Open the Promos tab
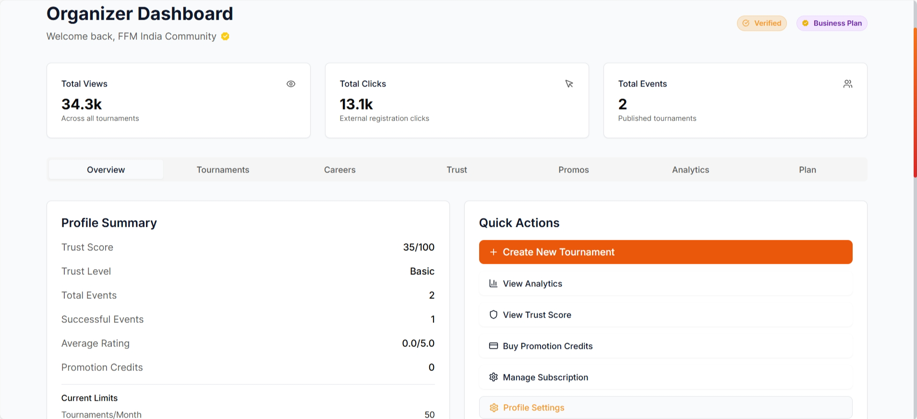The height and width of the screenshot is (419, 917). (x=574, y=170)
